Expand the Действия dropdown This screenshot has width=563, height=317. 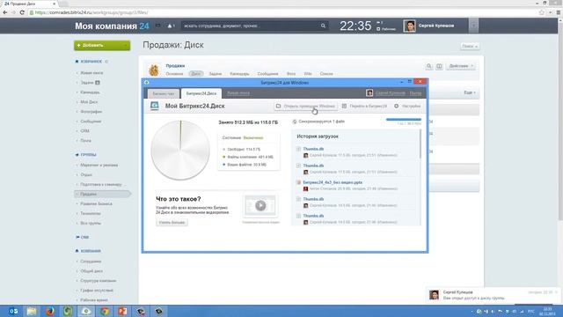pyautogui.click(x=472, y=66)
